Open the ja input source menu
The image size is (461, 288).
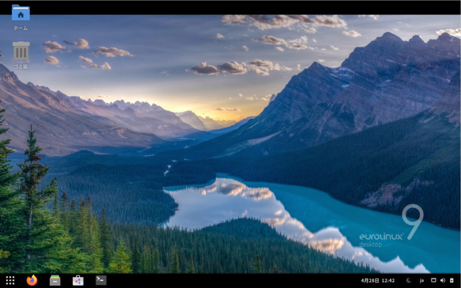pyautogui.click(x=421, y=280)
